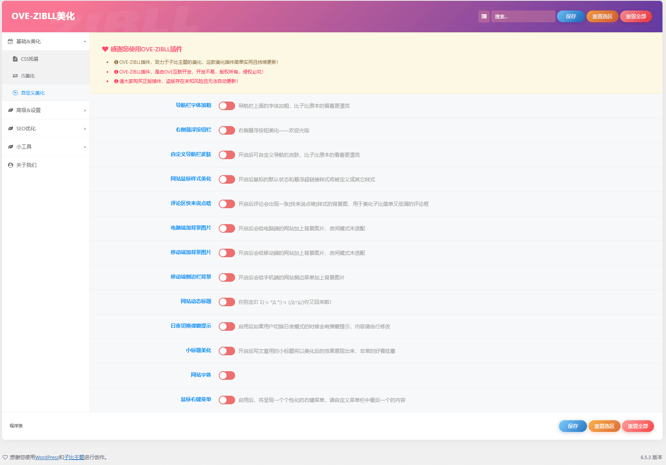The image size is (666, 465).
Task: Toggle the 评论区快来说点啥 switch
Action: (227, 204)
